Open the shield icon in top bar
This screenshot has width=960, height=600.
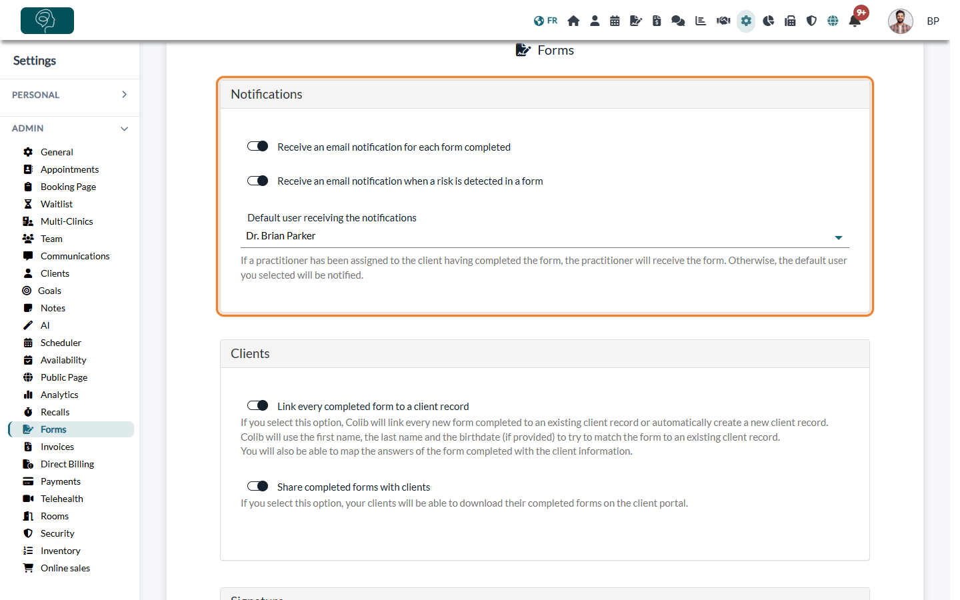click(x=811, y=21)
